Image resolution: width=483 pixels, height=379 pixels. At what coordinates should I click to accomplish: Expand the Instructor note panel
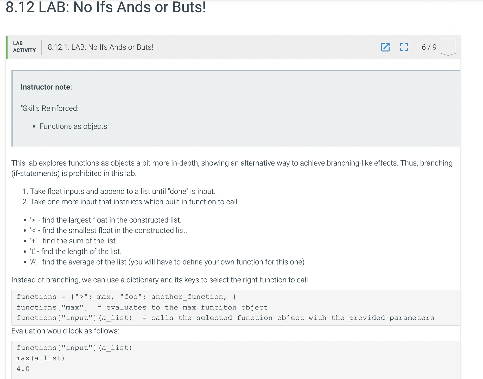[46, 87]
